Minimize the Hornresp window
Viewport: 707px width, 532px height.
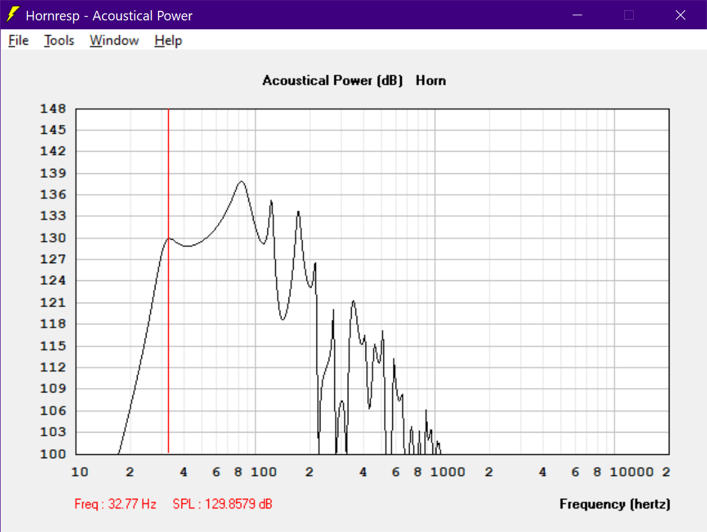577,15
